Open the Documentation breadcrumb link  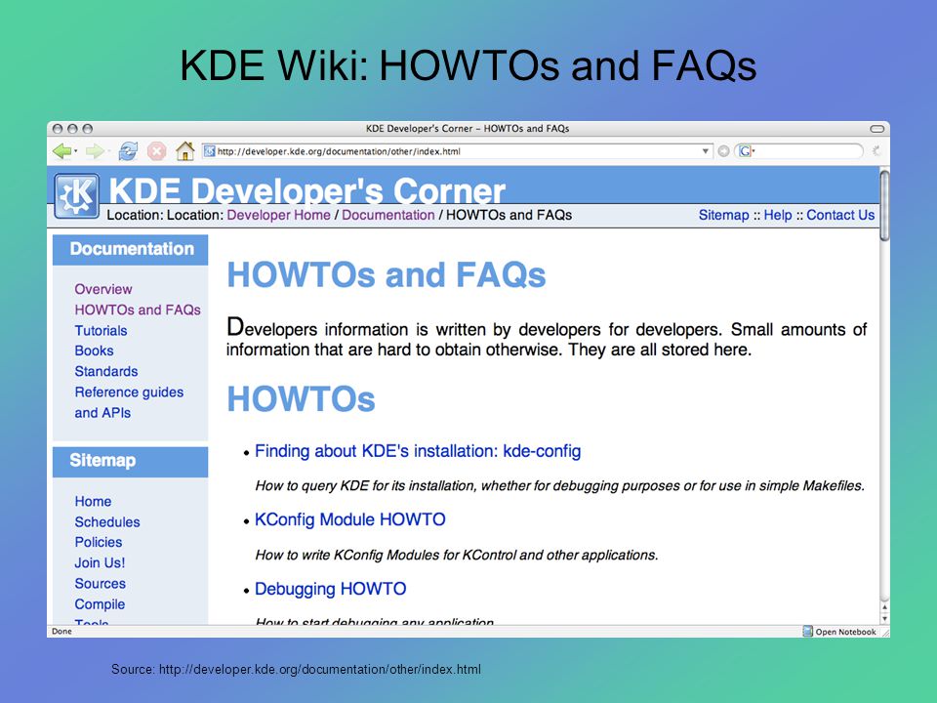[387, 215]
